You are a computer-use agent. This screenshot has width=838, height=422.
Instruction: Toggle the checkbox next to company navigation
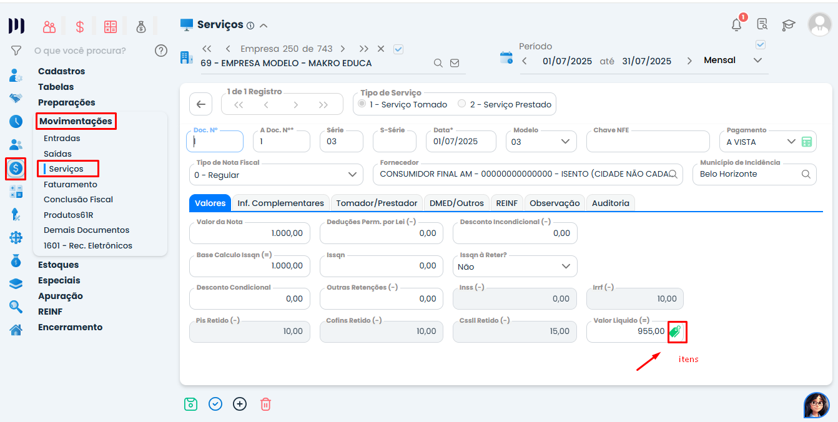[399, 49]
